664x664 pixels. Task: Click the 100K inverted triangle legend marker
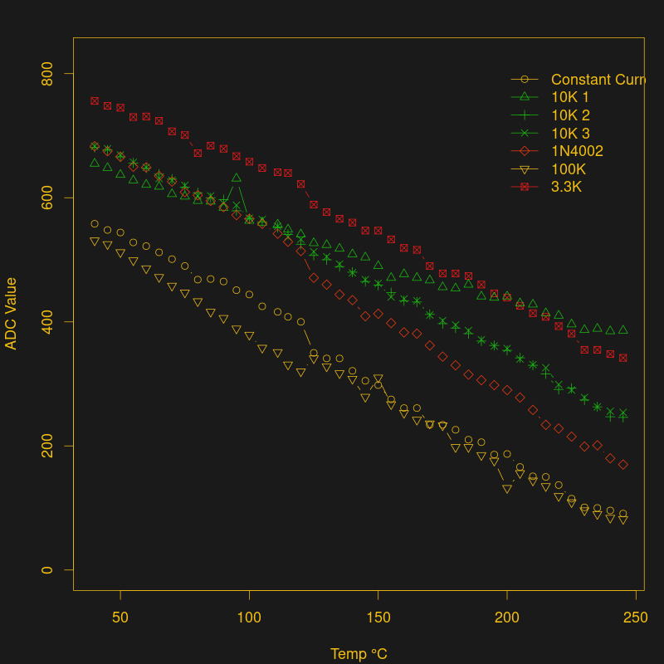pos(524,169)
